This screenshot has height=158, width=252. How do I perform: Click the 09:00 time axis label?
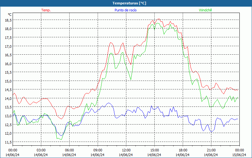[98, 150]
